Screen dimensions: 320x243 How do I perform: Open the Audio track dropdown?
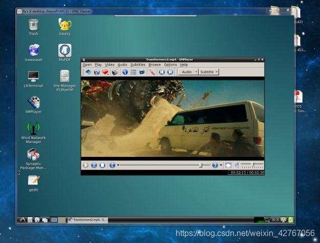coord(188,72)
